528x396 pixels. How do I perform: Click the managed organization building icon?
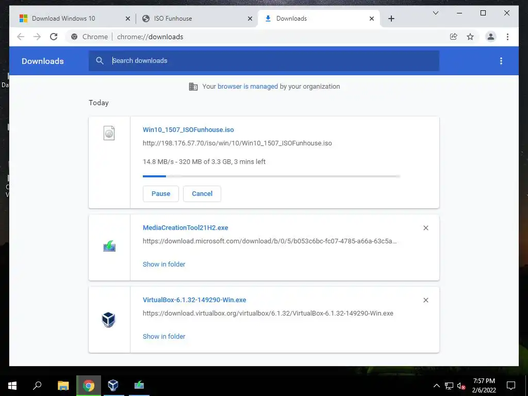coord(193,87)
